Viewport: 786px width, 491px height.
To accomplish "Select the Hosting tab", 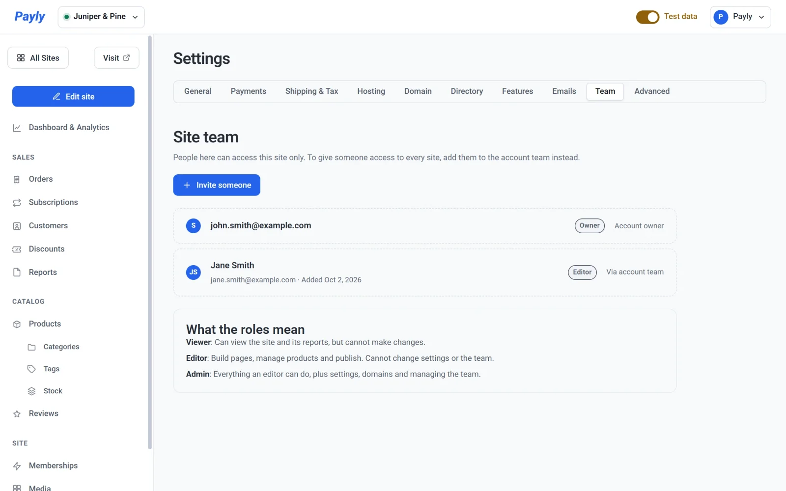I will pos(371,91).
